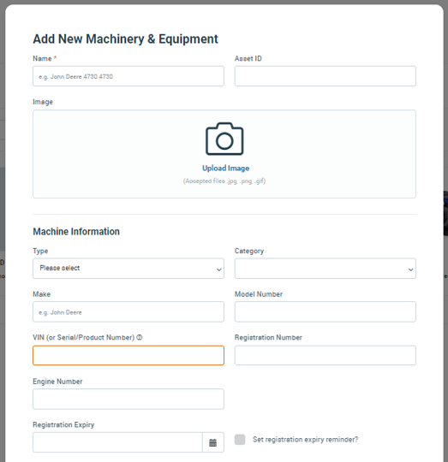Click the Registration Number field
The width and height of the screenshot is (448, 462).
326,355
